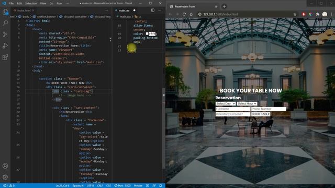This screenshot has width=335, height=188.
Task: Click the red extension icon in Chrome toolbar
Action: click(x=304, y=14)
